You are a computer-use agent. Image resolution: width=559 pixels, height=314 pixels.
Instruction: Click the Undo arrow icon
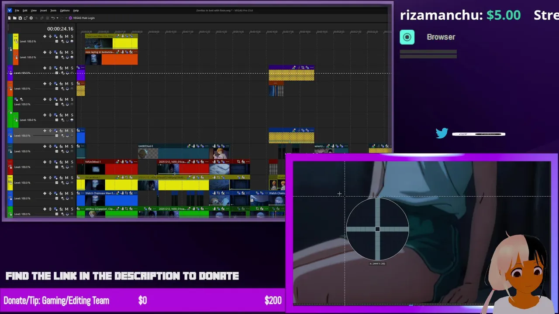click(52, 18)
